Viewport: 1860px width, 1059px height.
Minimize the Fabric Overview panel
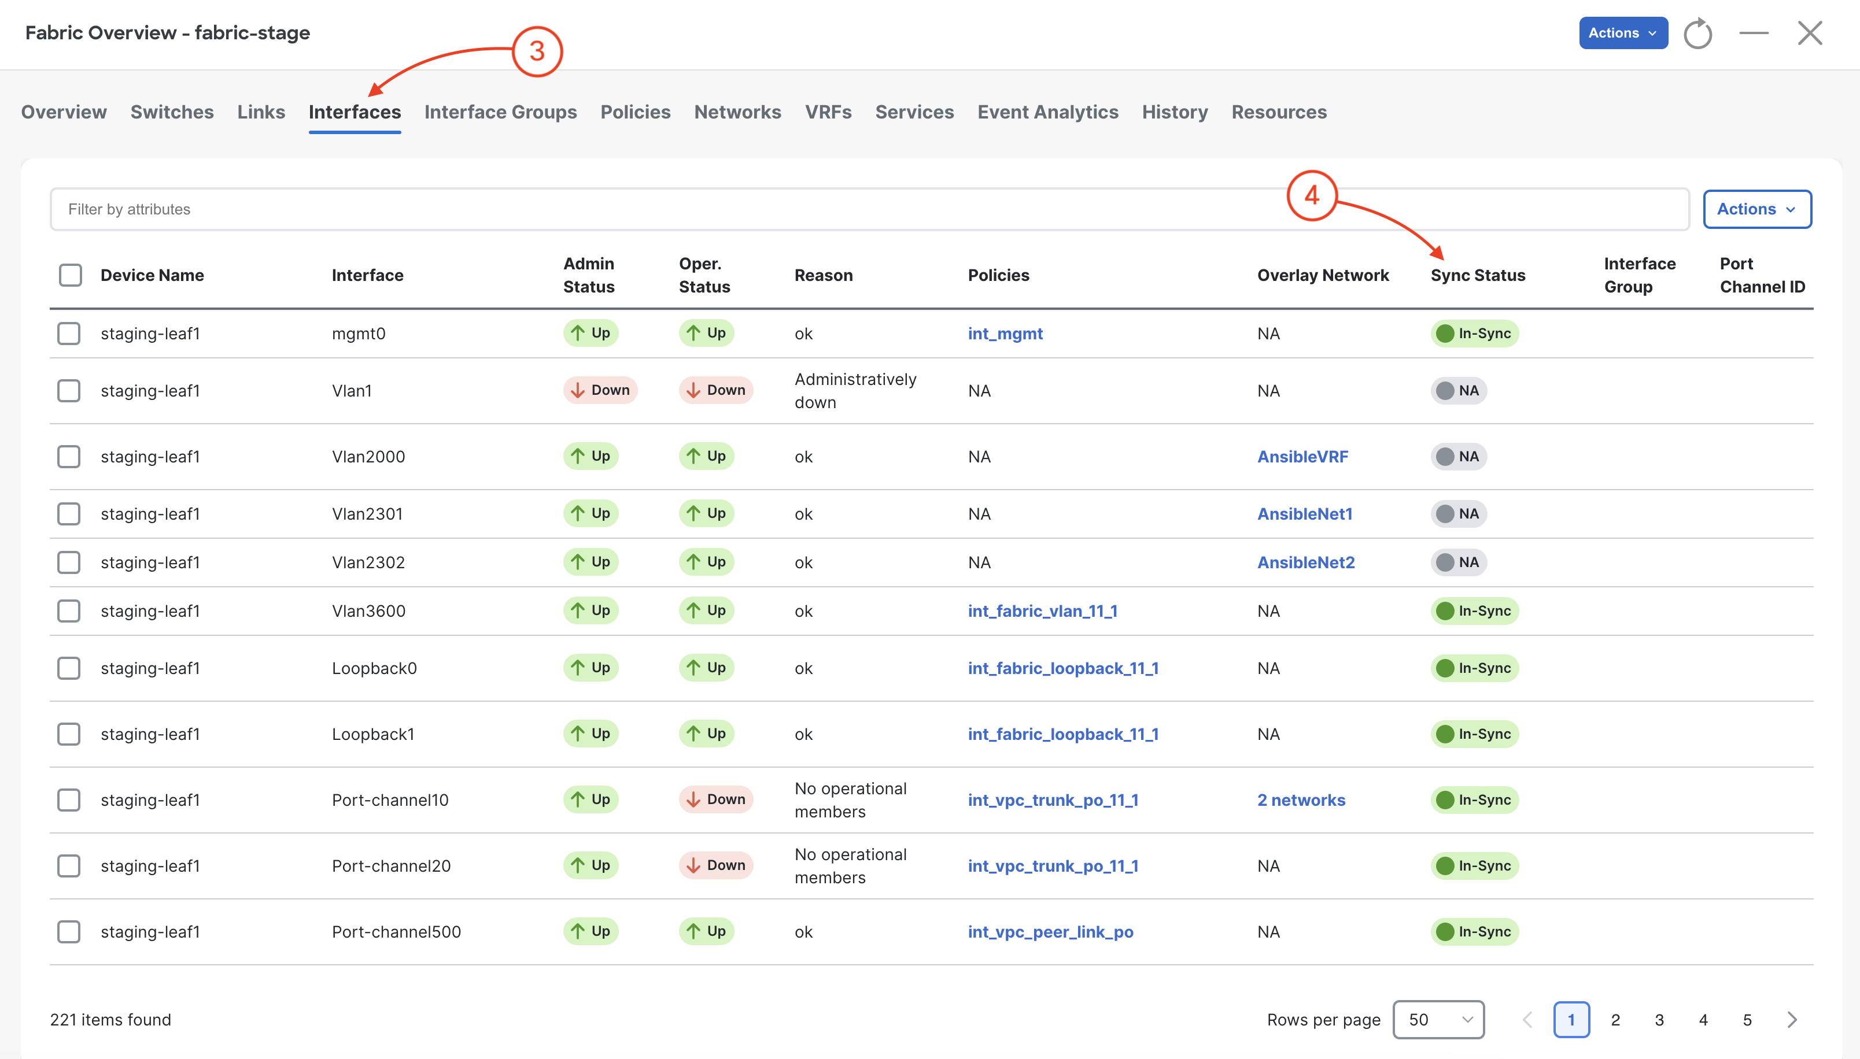tap(1754, 33)
